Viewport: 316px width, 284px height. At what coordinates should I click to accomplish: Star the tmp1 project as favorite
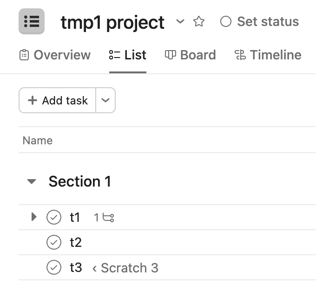click(x=199, y=21)
